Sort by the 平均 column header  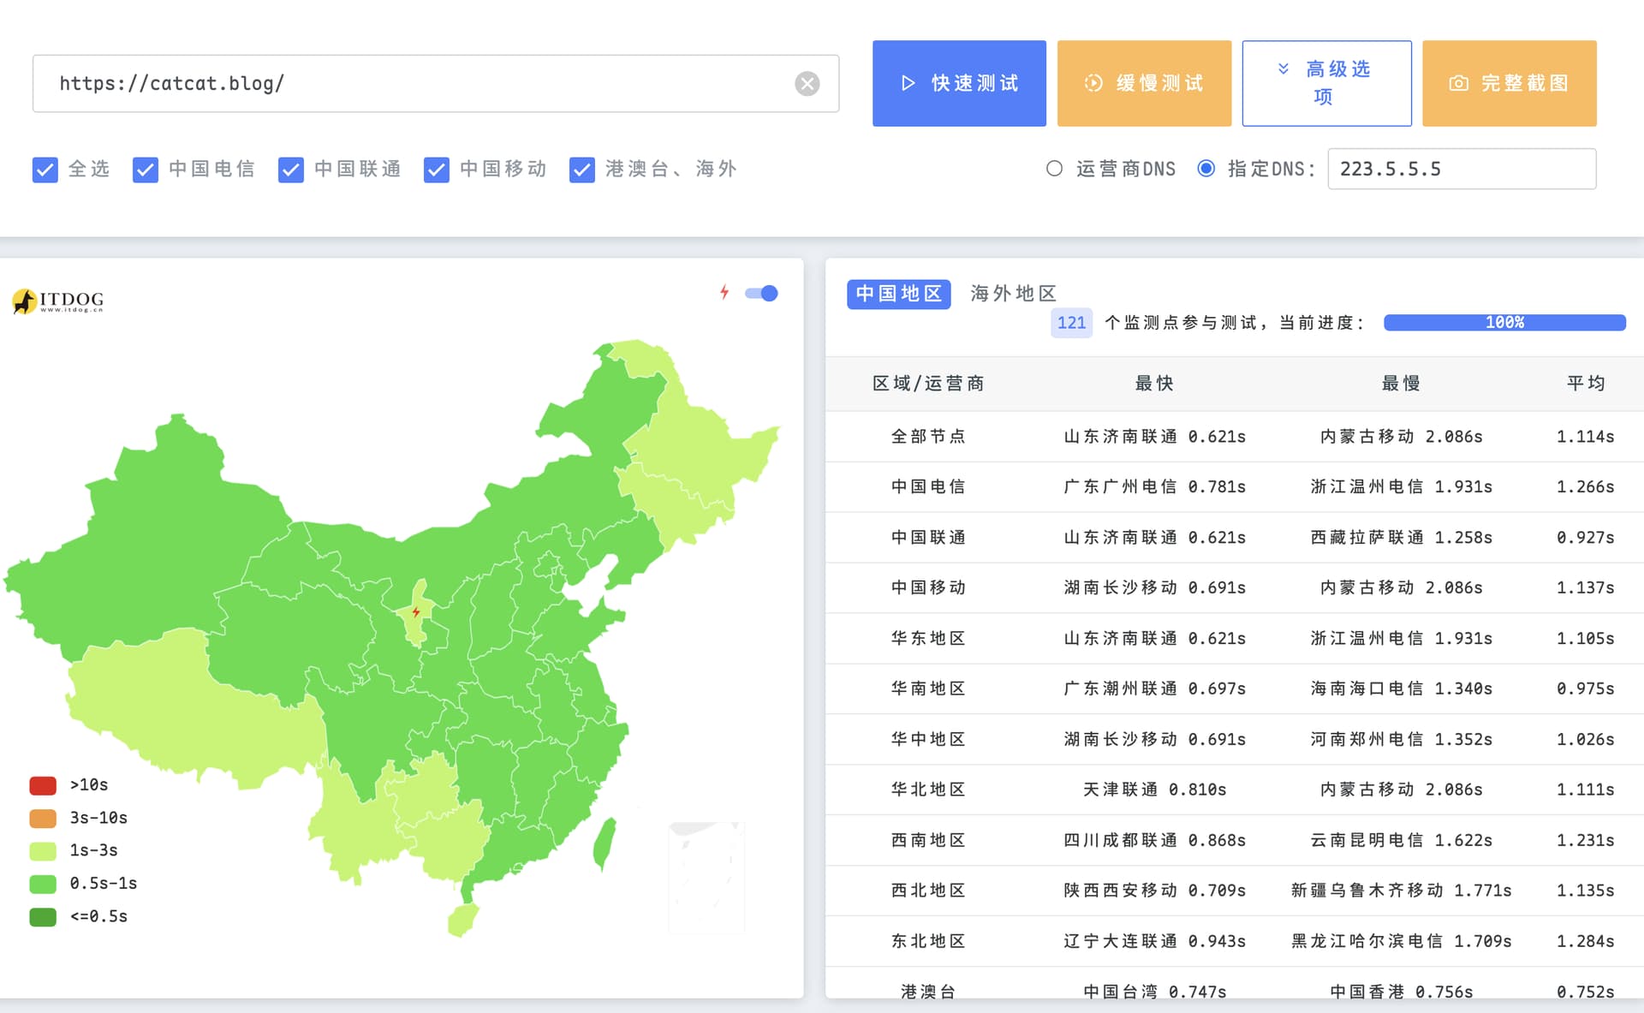click(1585, 383)
